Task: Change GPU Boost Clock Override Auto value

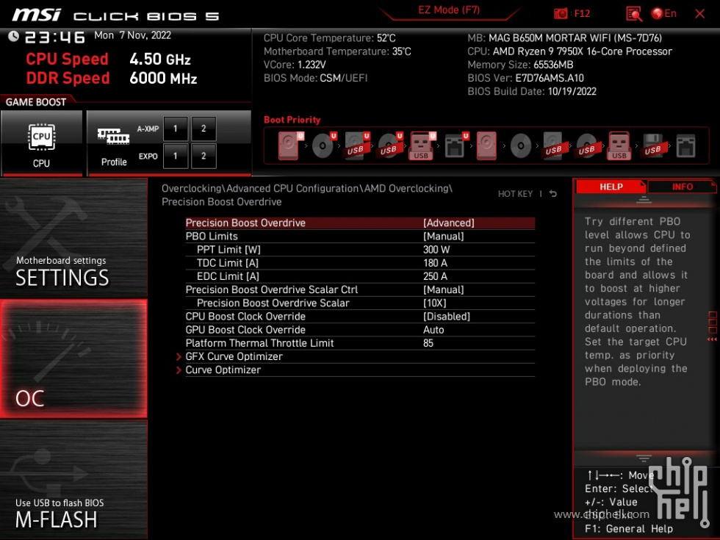Action: 433,330
